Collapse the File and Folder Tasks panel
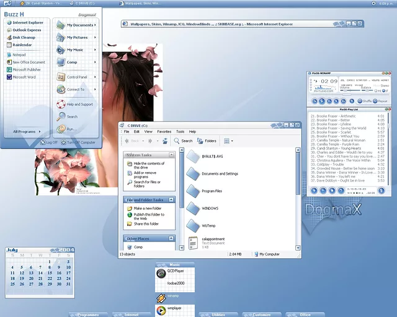This screenshot has height=317, width=397. 171,200
